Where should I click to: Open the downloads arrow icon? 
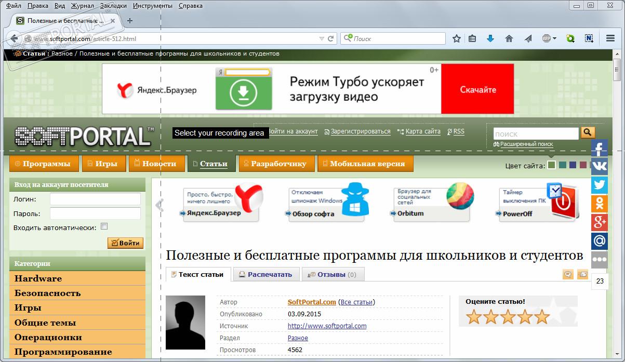(490, 38)
